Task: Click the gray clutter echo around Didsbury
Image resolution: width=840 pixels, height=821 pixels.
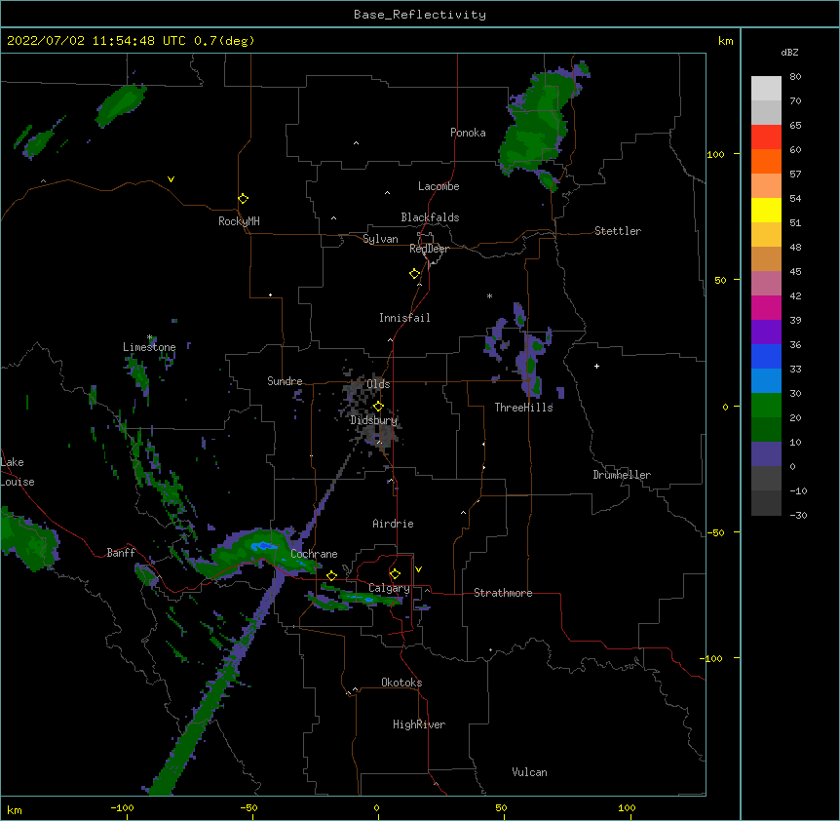Action: click(369, 412)
